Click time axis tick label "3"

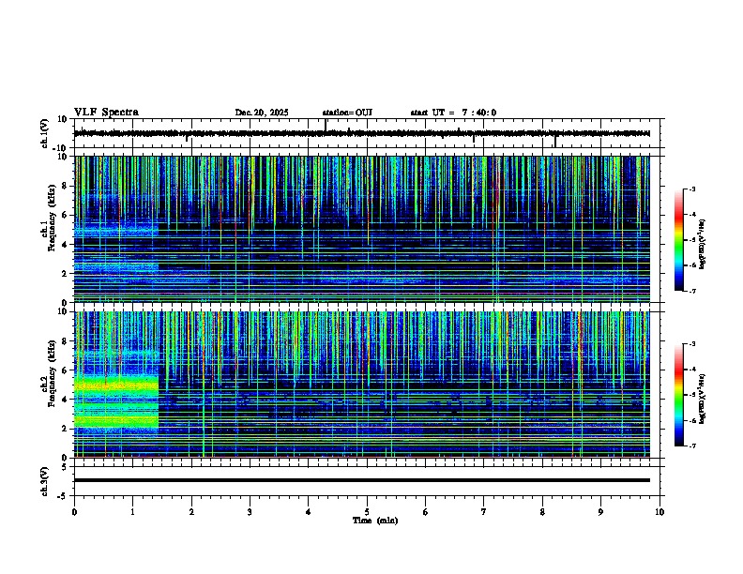[250, 512]
